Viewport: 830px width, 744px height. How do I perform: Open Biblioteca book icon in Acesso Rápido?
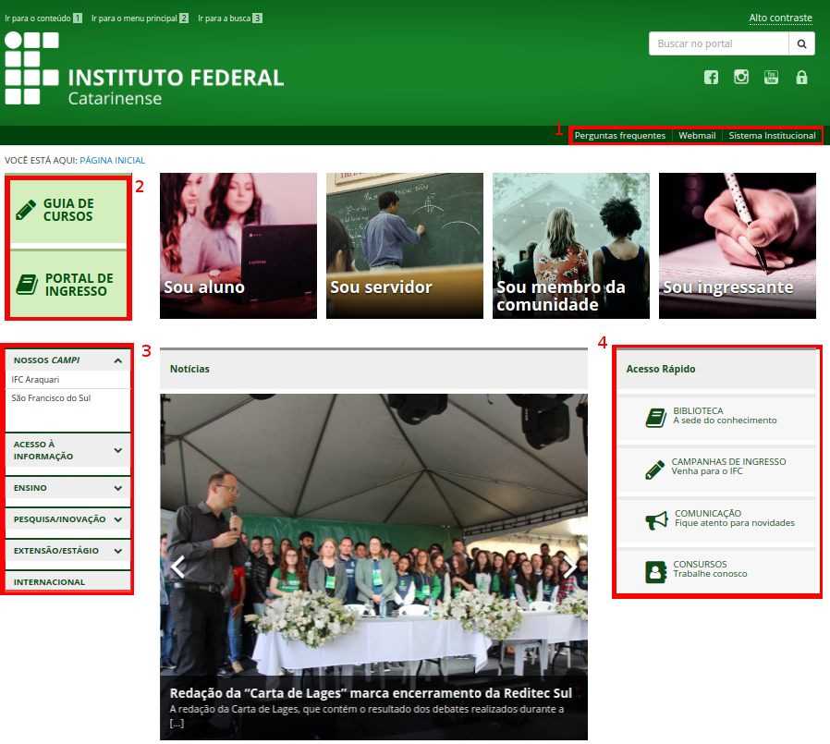click(x=655, y=418)
